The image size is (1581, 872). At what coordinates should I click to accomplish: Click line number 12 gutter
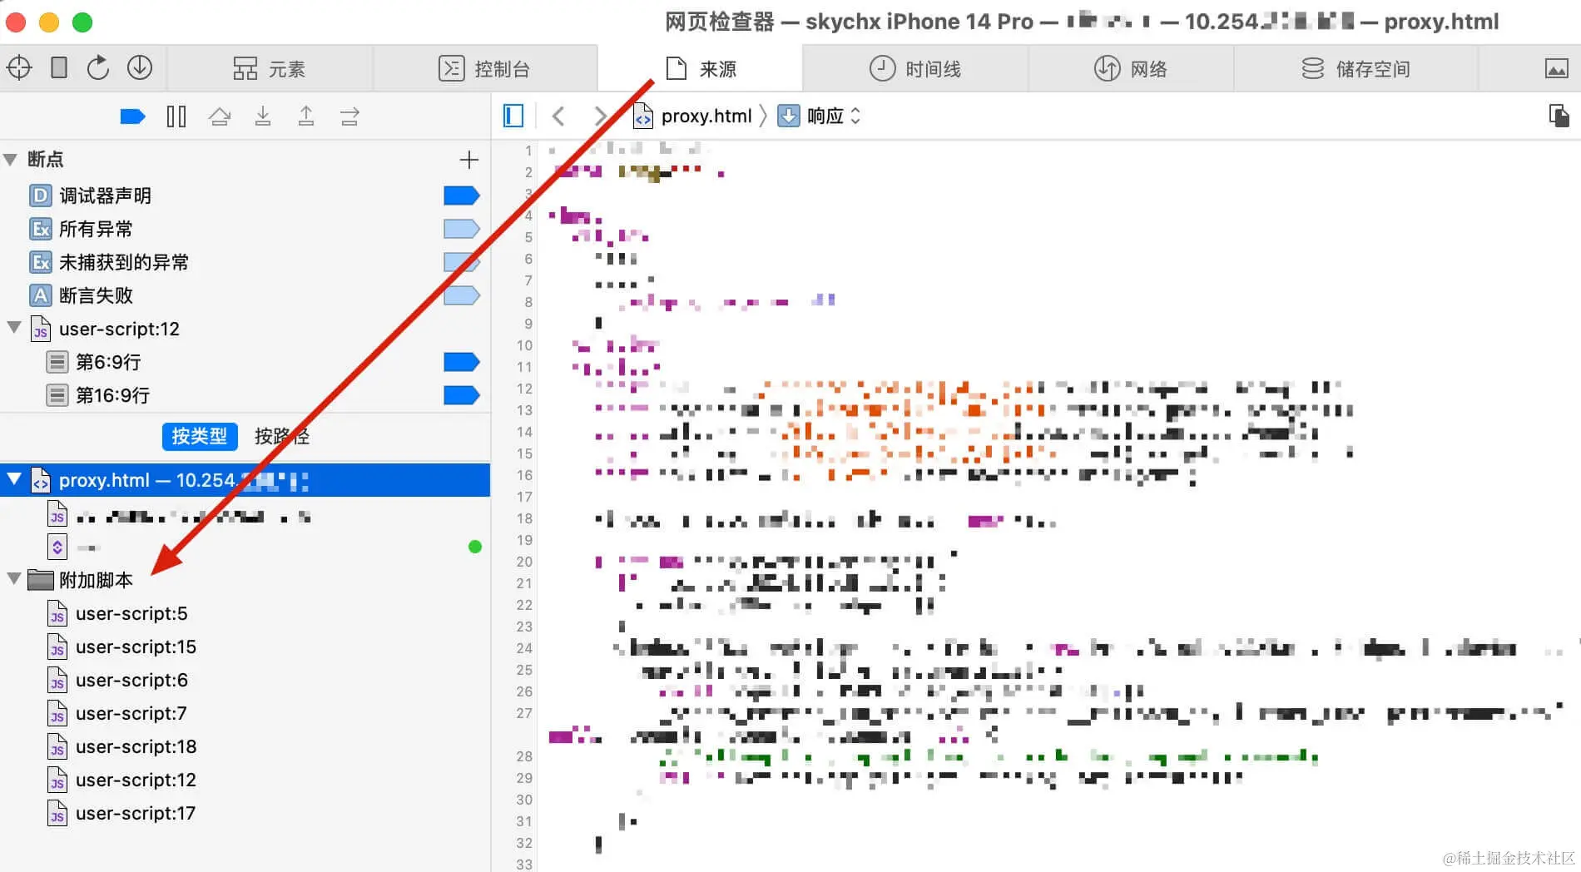click(x=523, y=389)
